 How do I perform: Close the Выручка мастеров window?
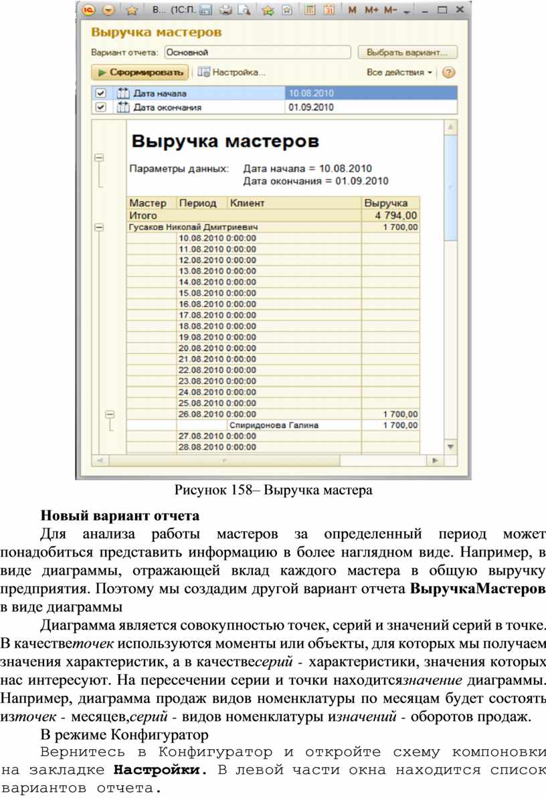[x=460, y=9]
